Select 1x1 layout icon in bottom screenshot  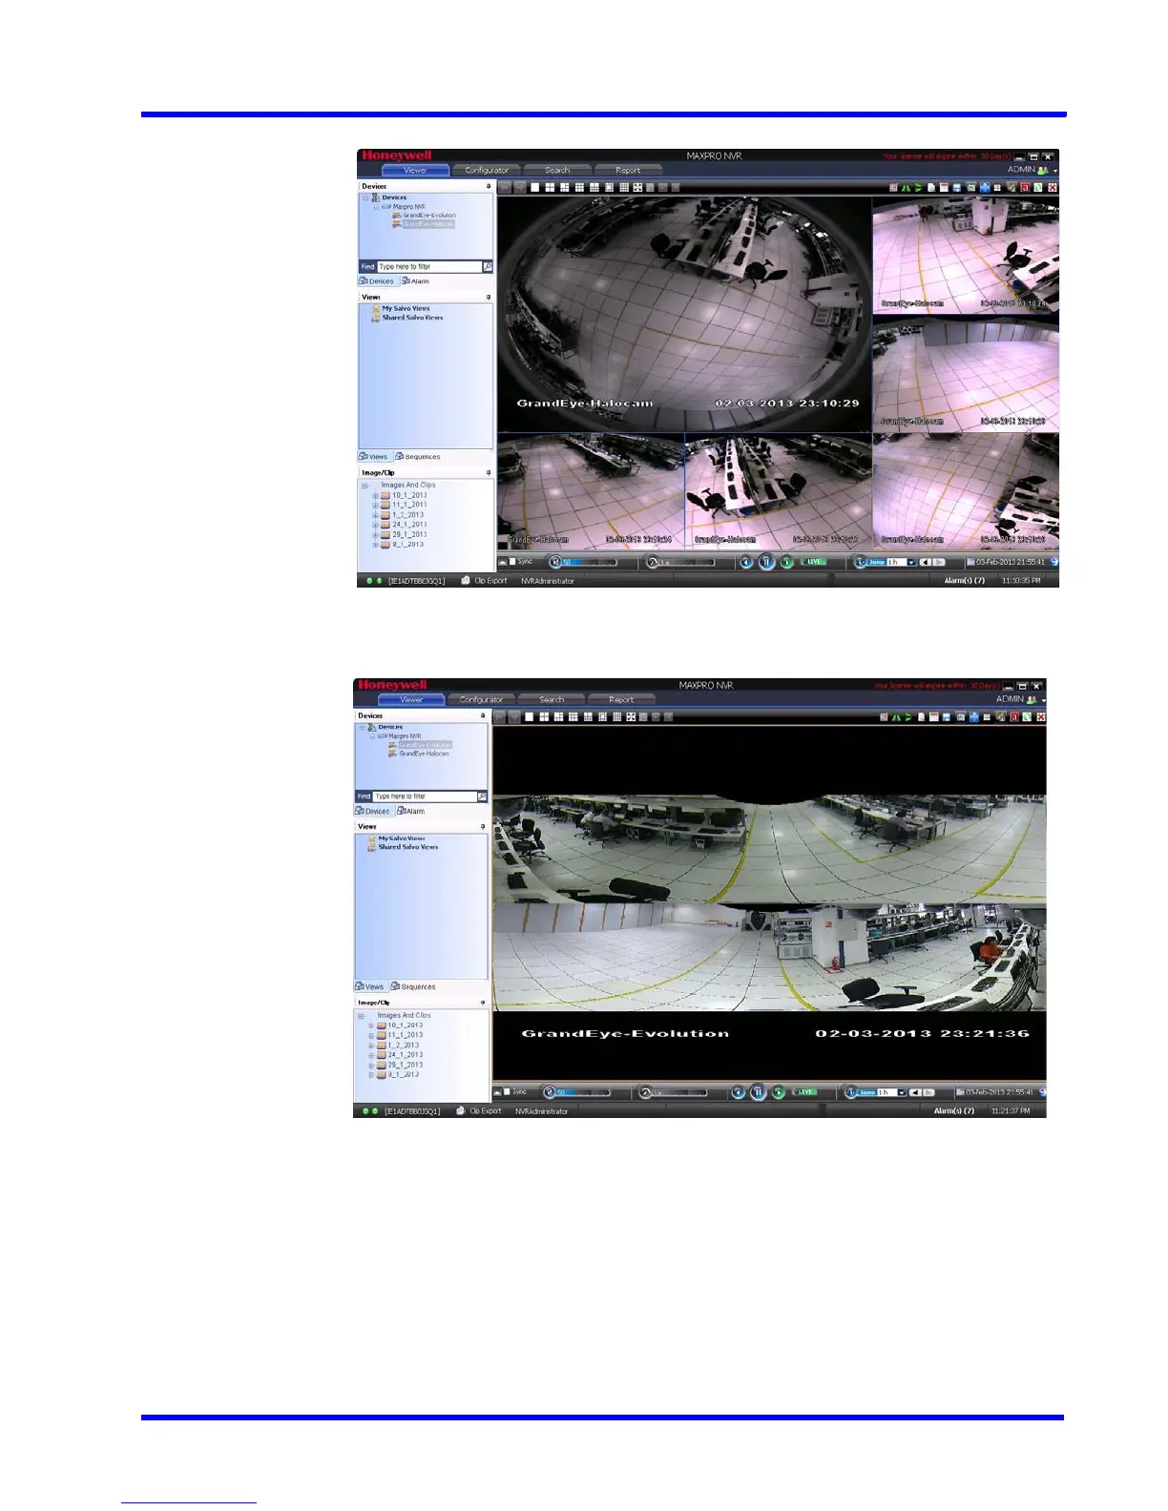529,716
